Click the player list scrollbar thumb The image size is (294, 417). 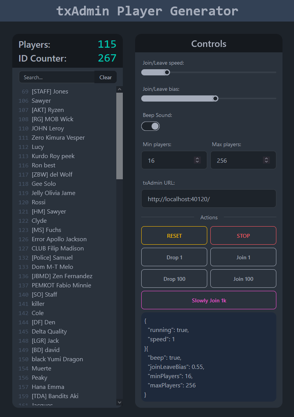tap(119, 136)
